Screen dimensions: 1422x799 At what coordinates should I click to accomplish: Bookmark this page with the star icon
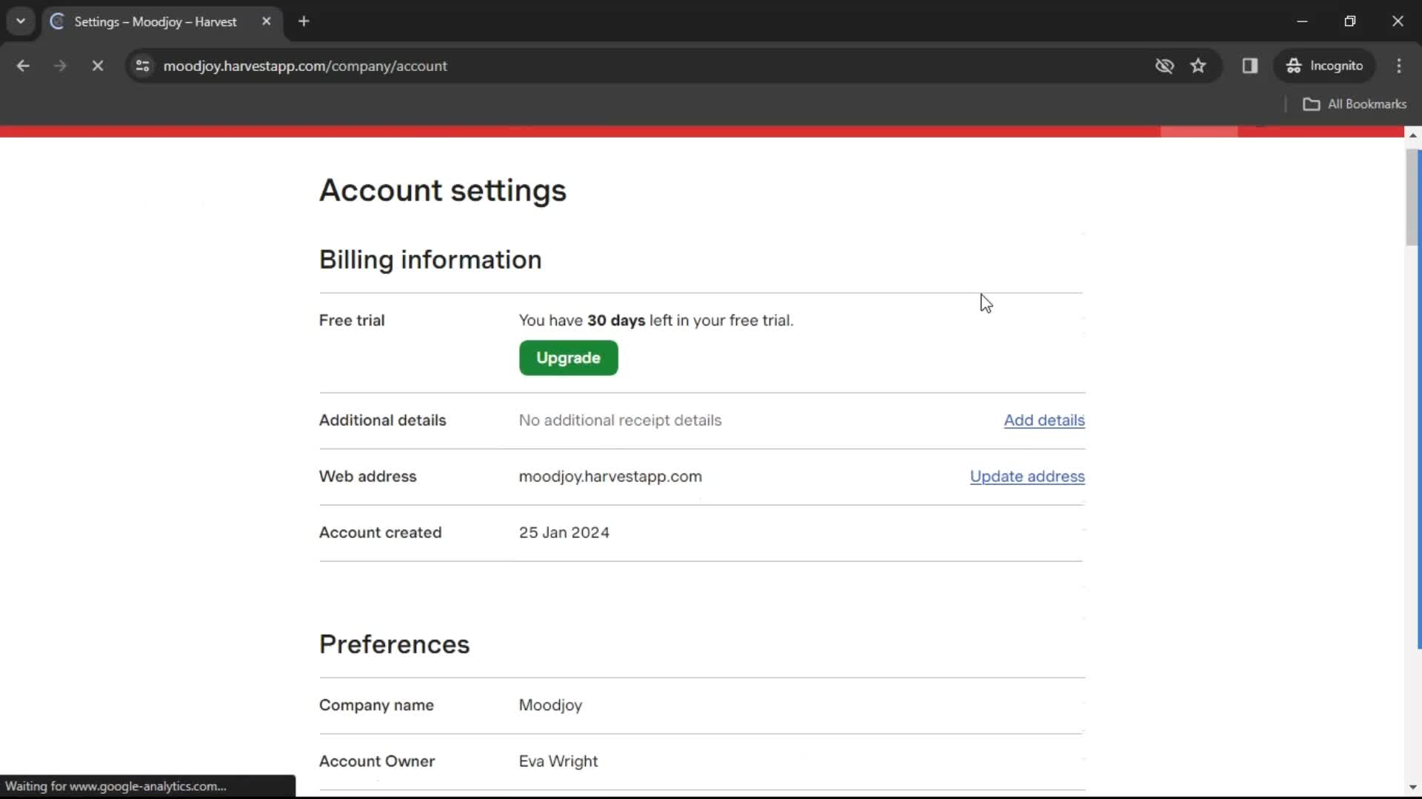tap(1198, 66)
